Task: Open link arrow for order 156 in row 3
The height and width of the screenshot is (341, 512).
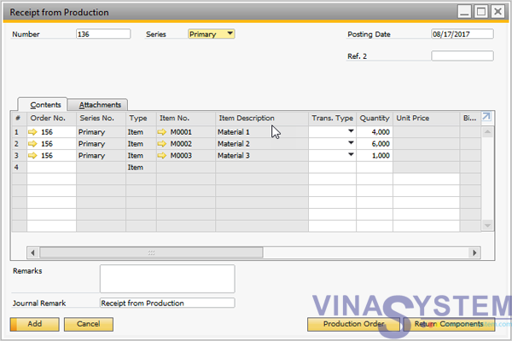Action: (32, 156)
